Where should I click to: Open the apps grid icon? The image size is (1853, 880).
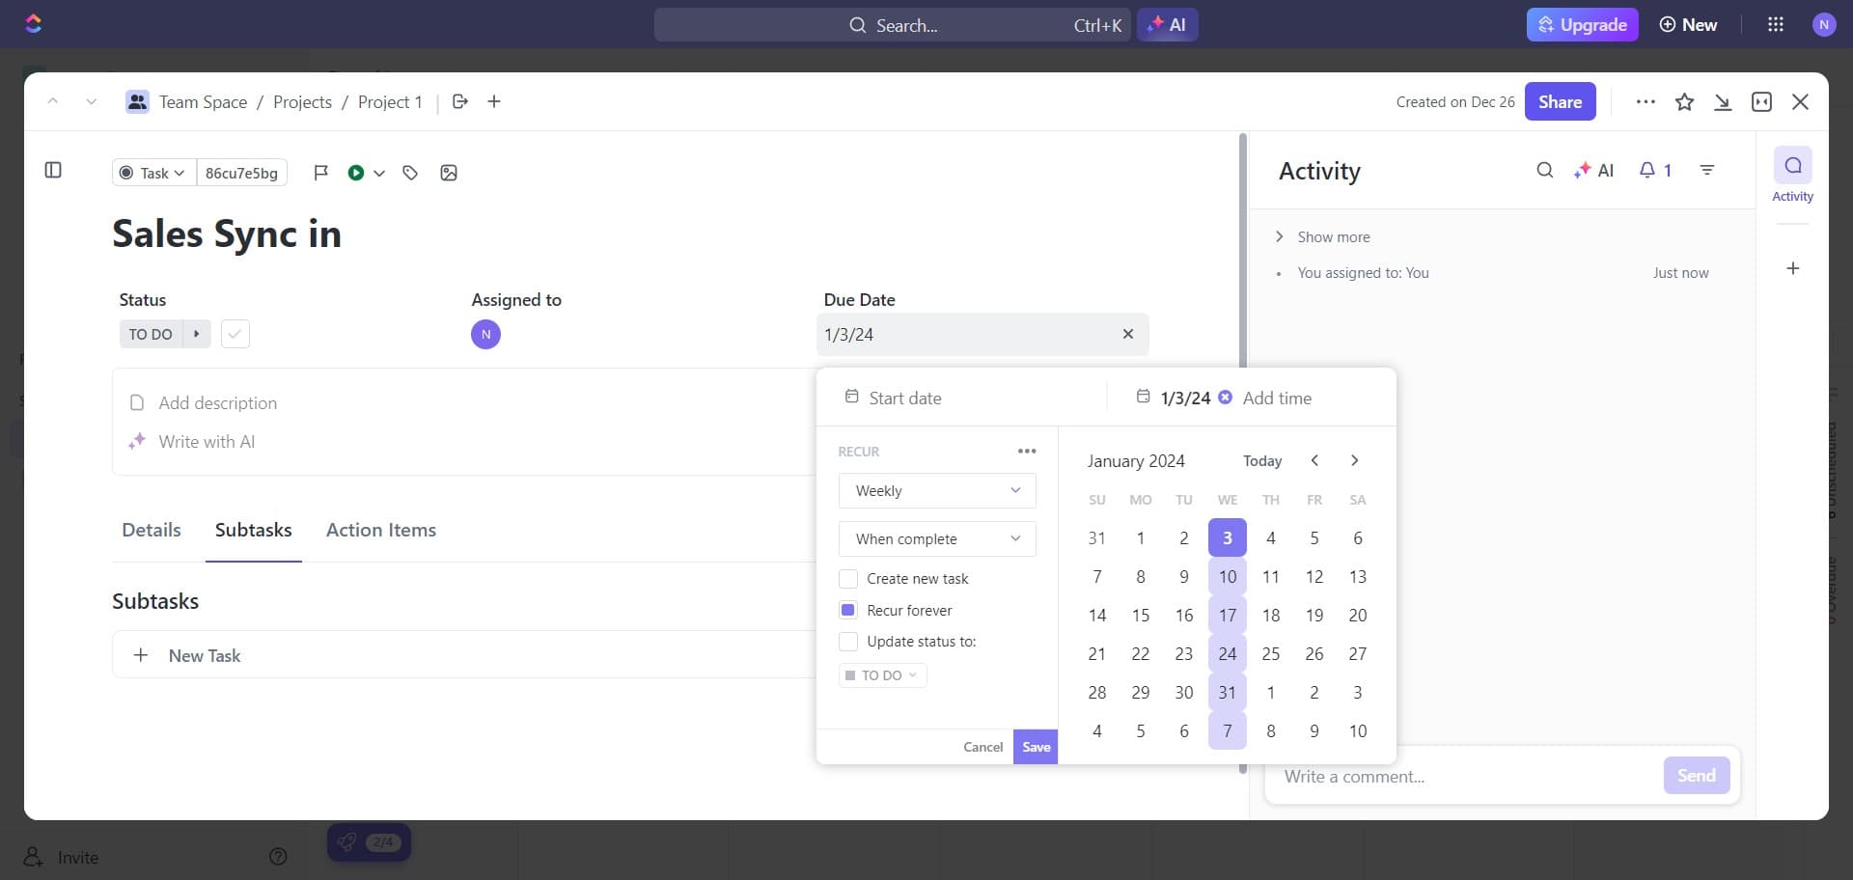point(1775,25)
